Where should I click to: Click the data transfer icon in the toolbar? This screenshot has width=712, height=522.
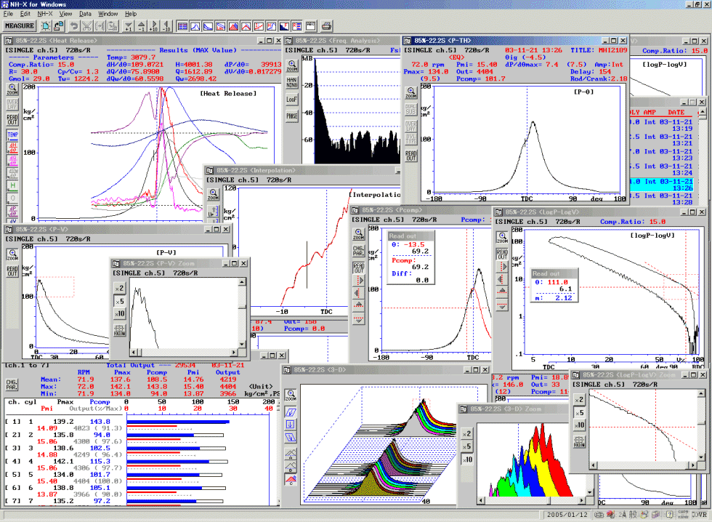tap(59, 26)
